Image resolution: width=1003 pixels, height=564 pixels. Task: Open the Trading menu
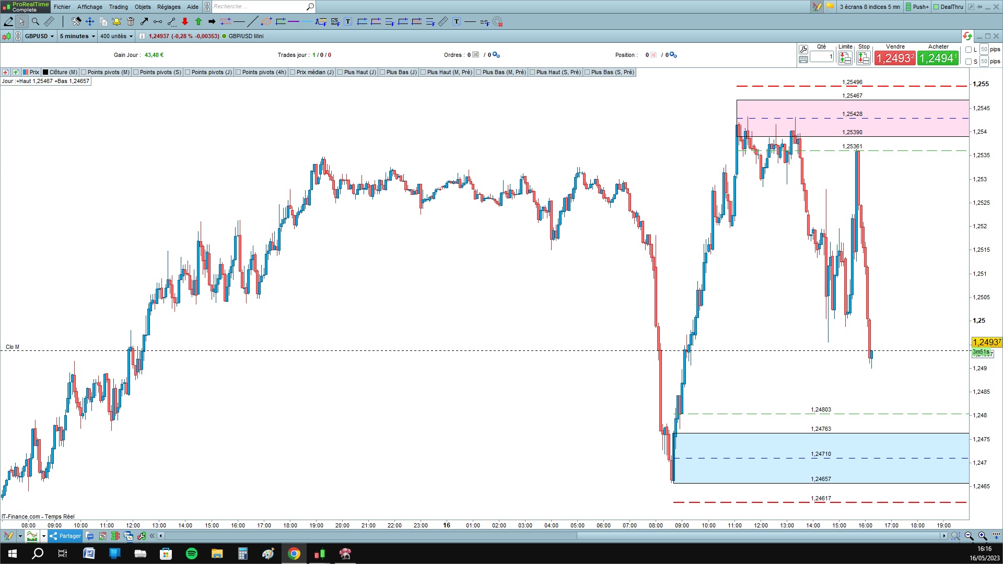(118, 7)
